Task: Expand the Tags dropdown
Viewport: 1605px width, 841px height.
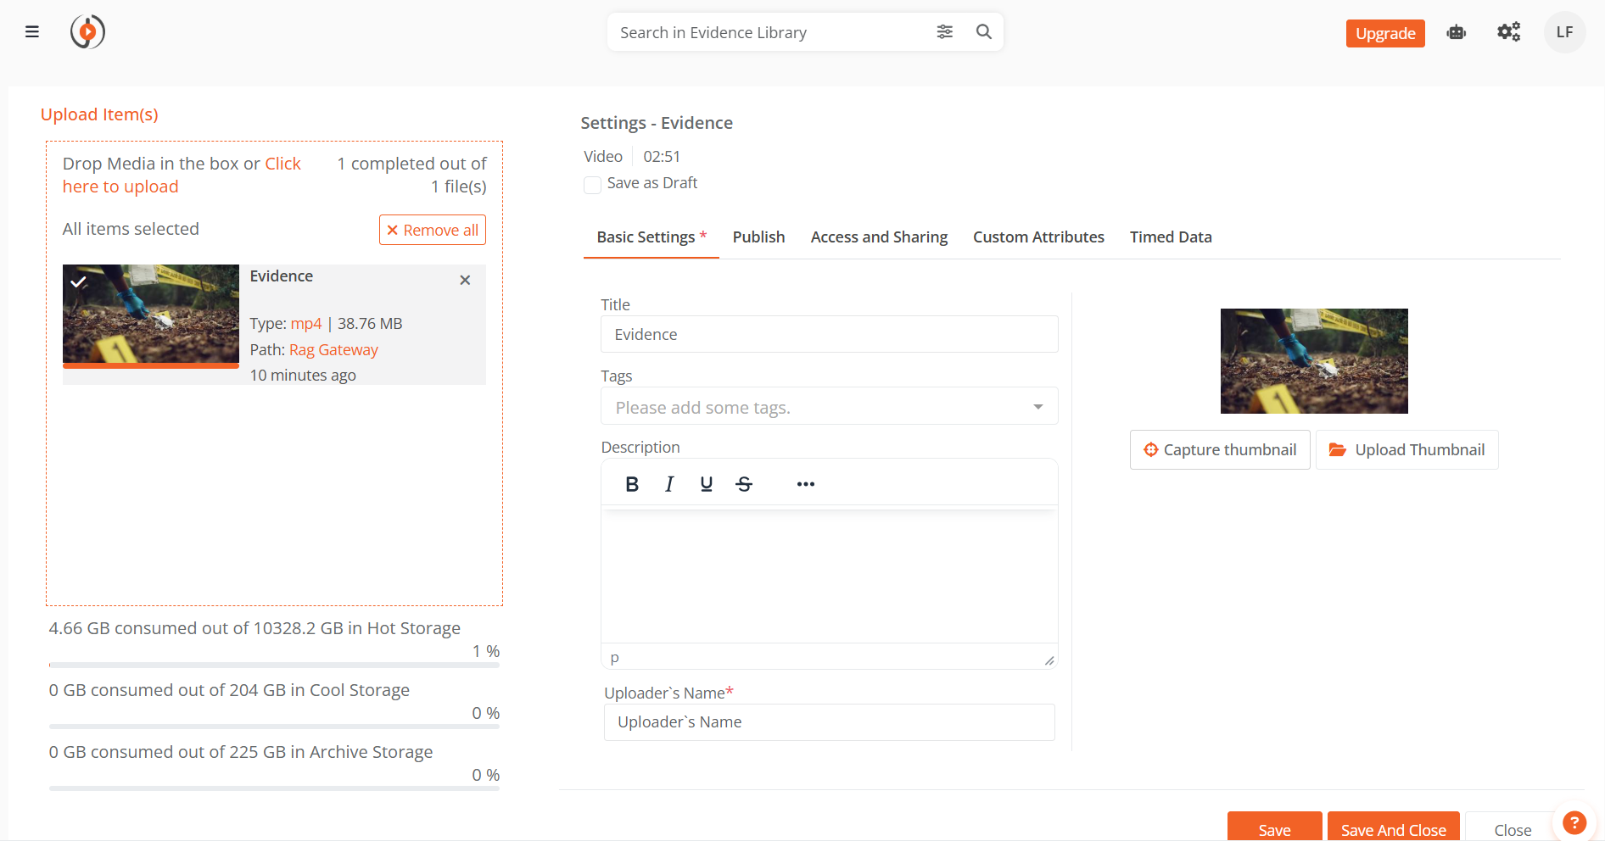Action: (x=1037, y=407)
